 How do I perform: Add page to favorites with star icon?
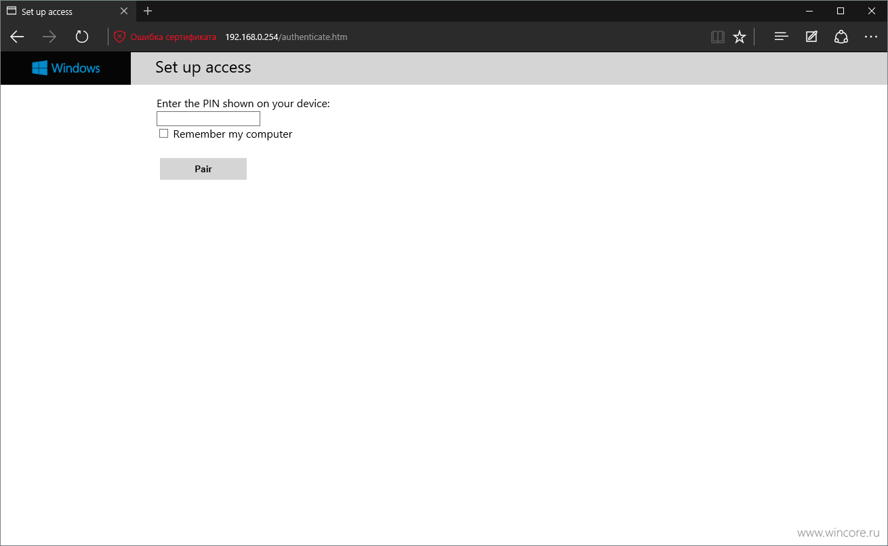click(740, 37)
